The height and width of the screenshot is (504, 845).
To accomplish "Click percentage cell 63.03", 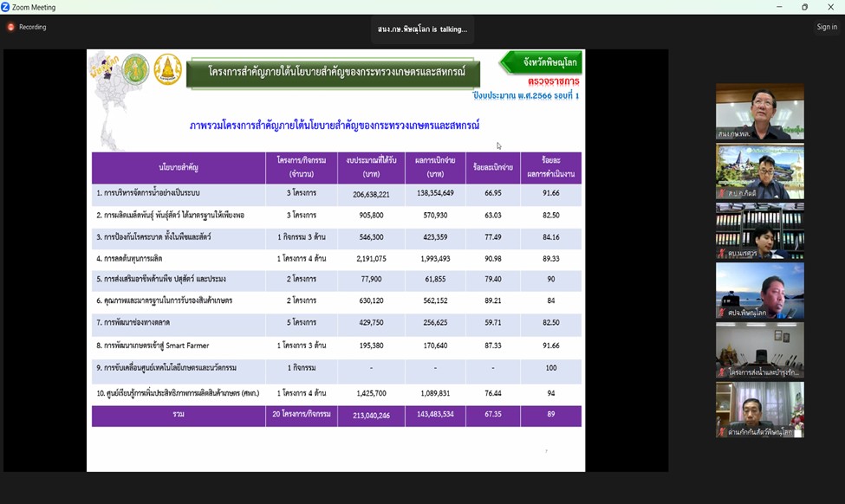I will pos(493,216).
